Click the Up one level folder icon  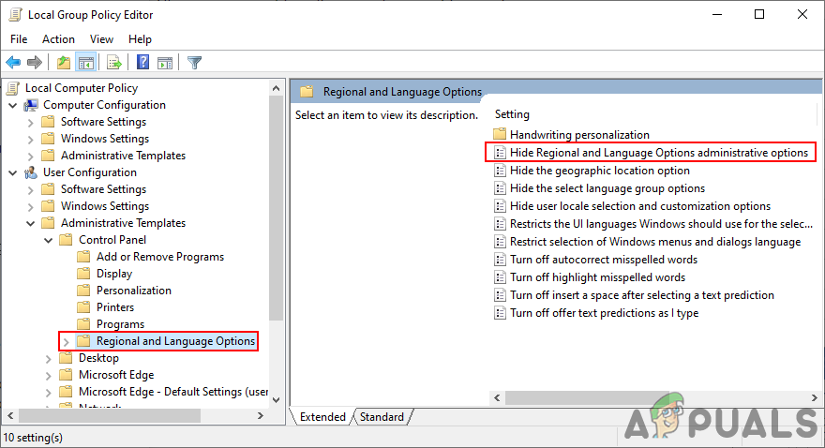64,63
